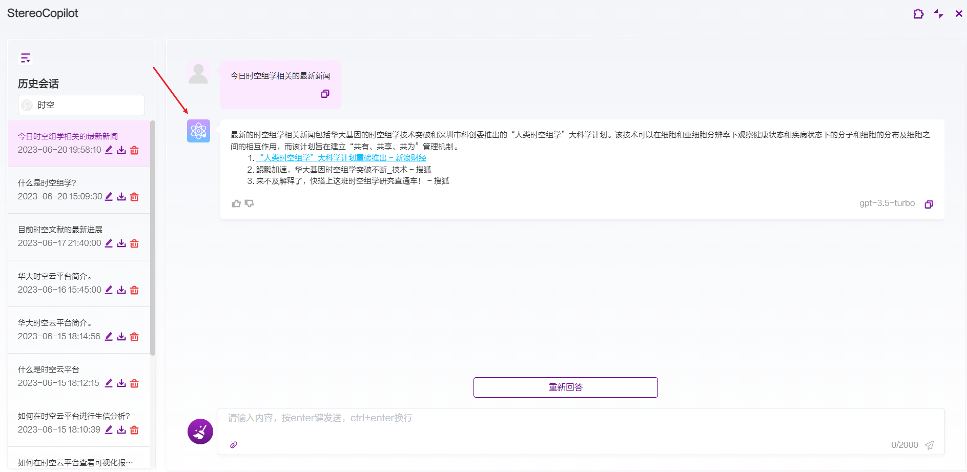Download the 目前时空文献的最新进展 conversation
This screenshot has width=967, height=472.
pyautogui.click(x=121, y=243)
